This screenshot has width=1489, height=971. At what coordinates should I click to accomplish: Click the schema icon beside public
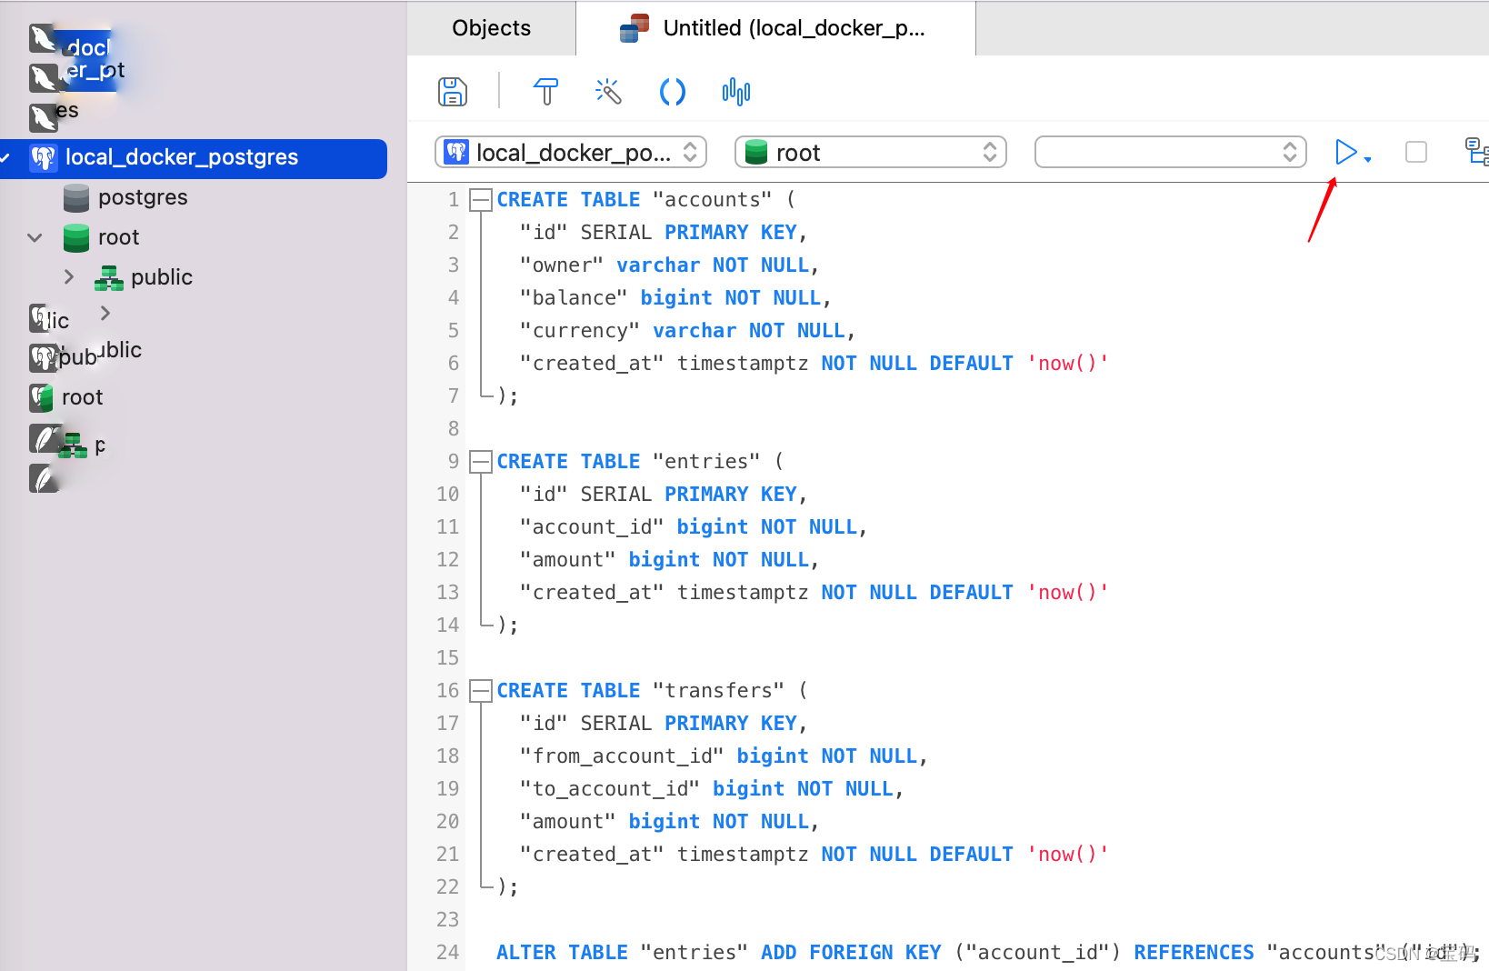[109, 277]
